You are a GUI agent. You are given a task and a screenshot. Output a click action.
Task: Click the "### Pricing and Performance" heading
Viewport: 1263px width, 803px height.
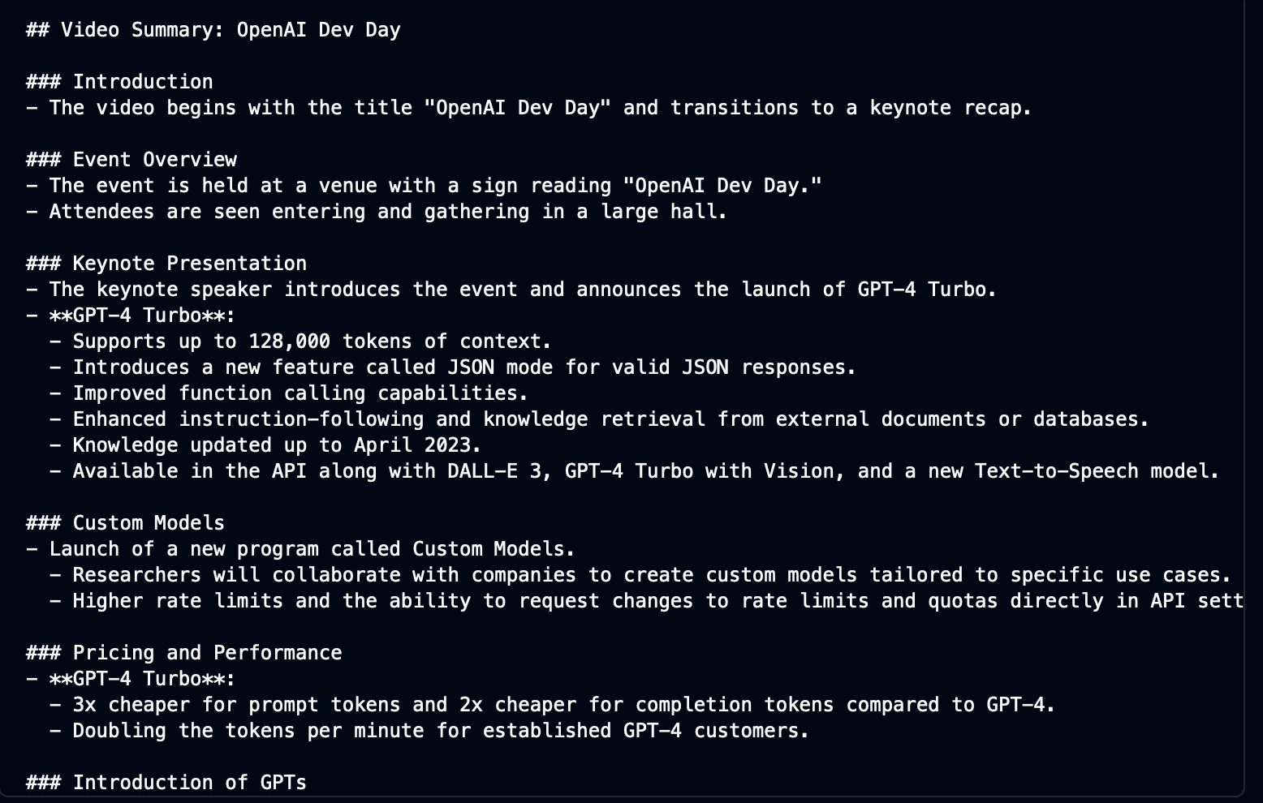[184, 653]
